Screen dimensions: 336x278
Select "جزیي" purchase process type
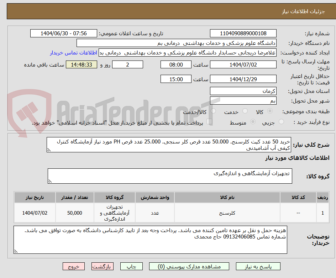[281, 121]
